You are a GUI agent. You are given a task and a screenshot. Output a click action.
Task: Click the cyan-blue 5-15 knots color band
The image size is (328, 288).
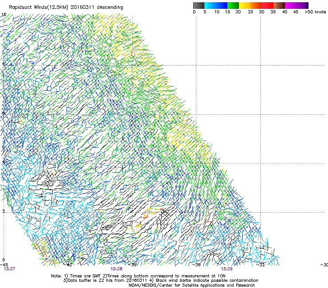pos(216,5)
